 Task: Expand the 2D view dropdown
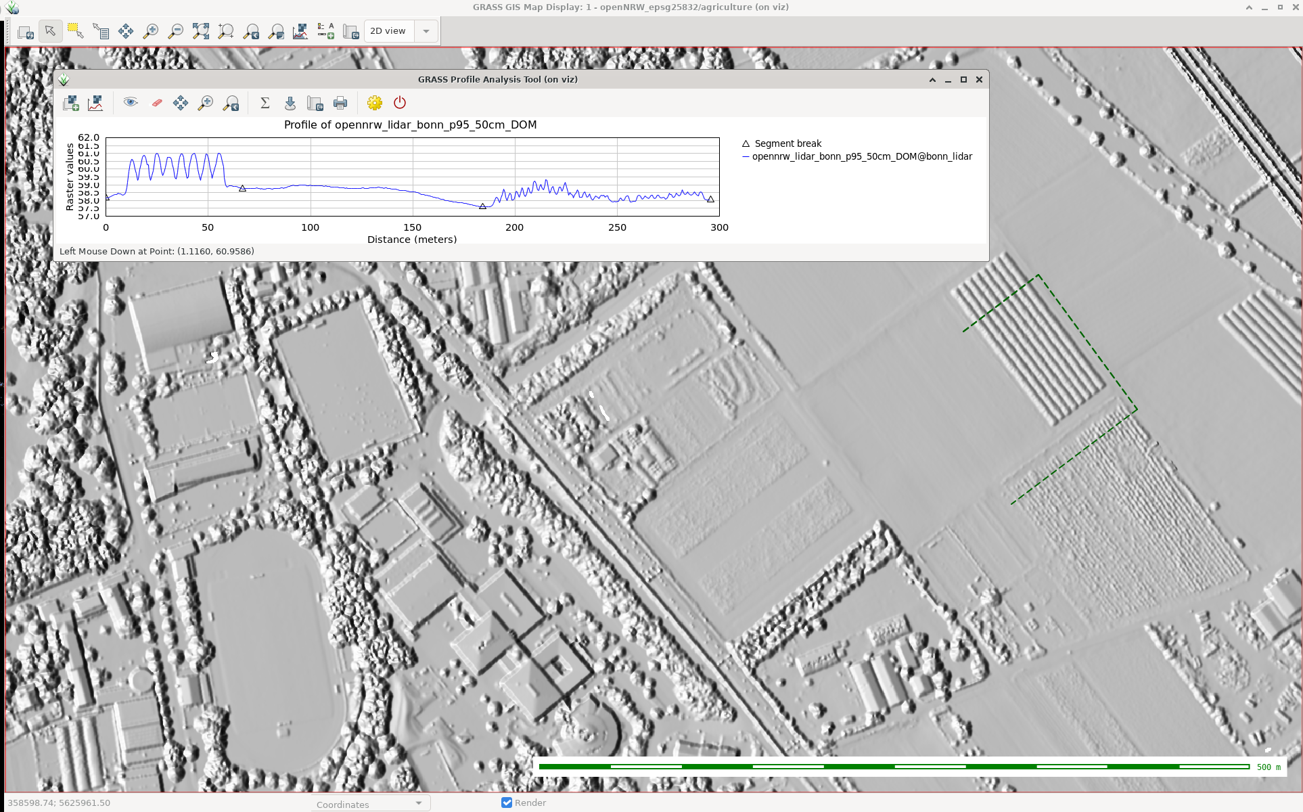point(426,31)
